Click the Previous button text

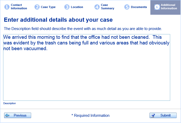pos(20,115)
